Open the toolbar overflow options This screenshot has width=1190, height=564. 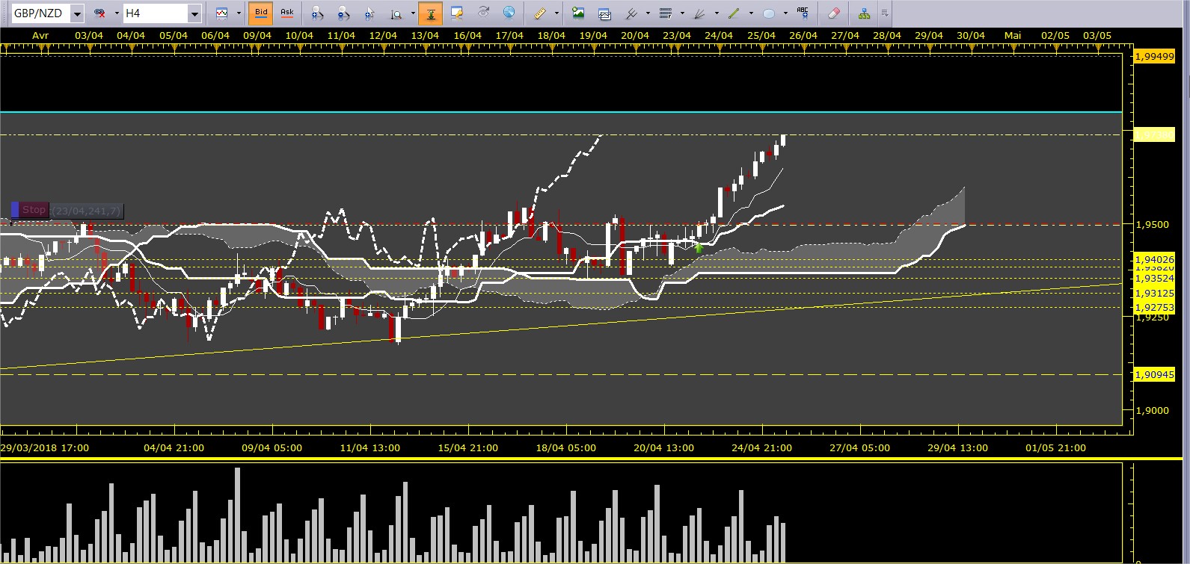pos(885,13)
